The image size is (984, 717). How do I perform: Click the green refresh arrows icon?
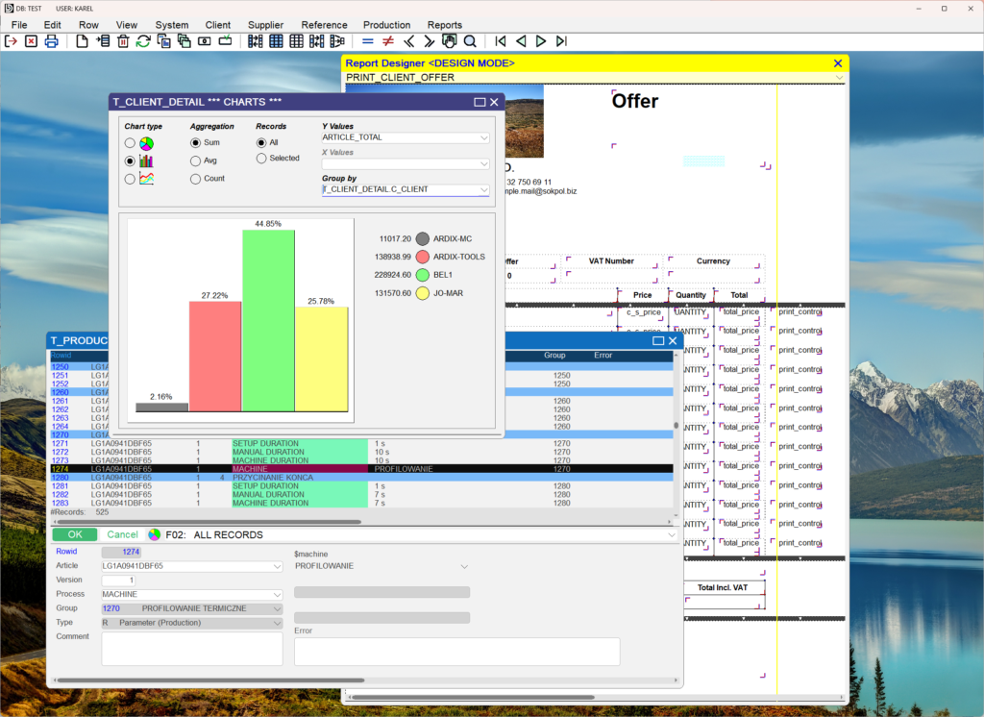143,41
